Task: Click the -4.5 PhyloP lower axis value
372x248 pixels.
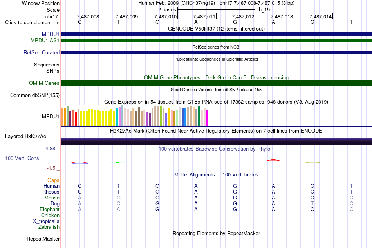Action: 51,168
